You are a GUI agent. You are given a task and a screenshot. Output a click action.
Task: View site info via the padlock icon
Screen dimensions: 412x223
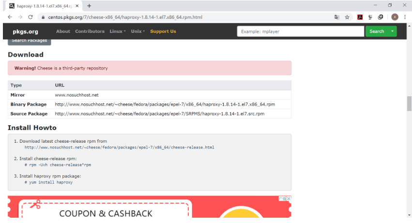43,17
